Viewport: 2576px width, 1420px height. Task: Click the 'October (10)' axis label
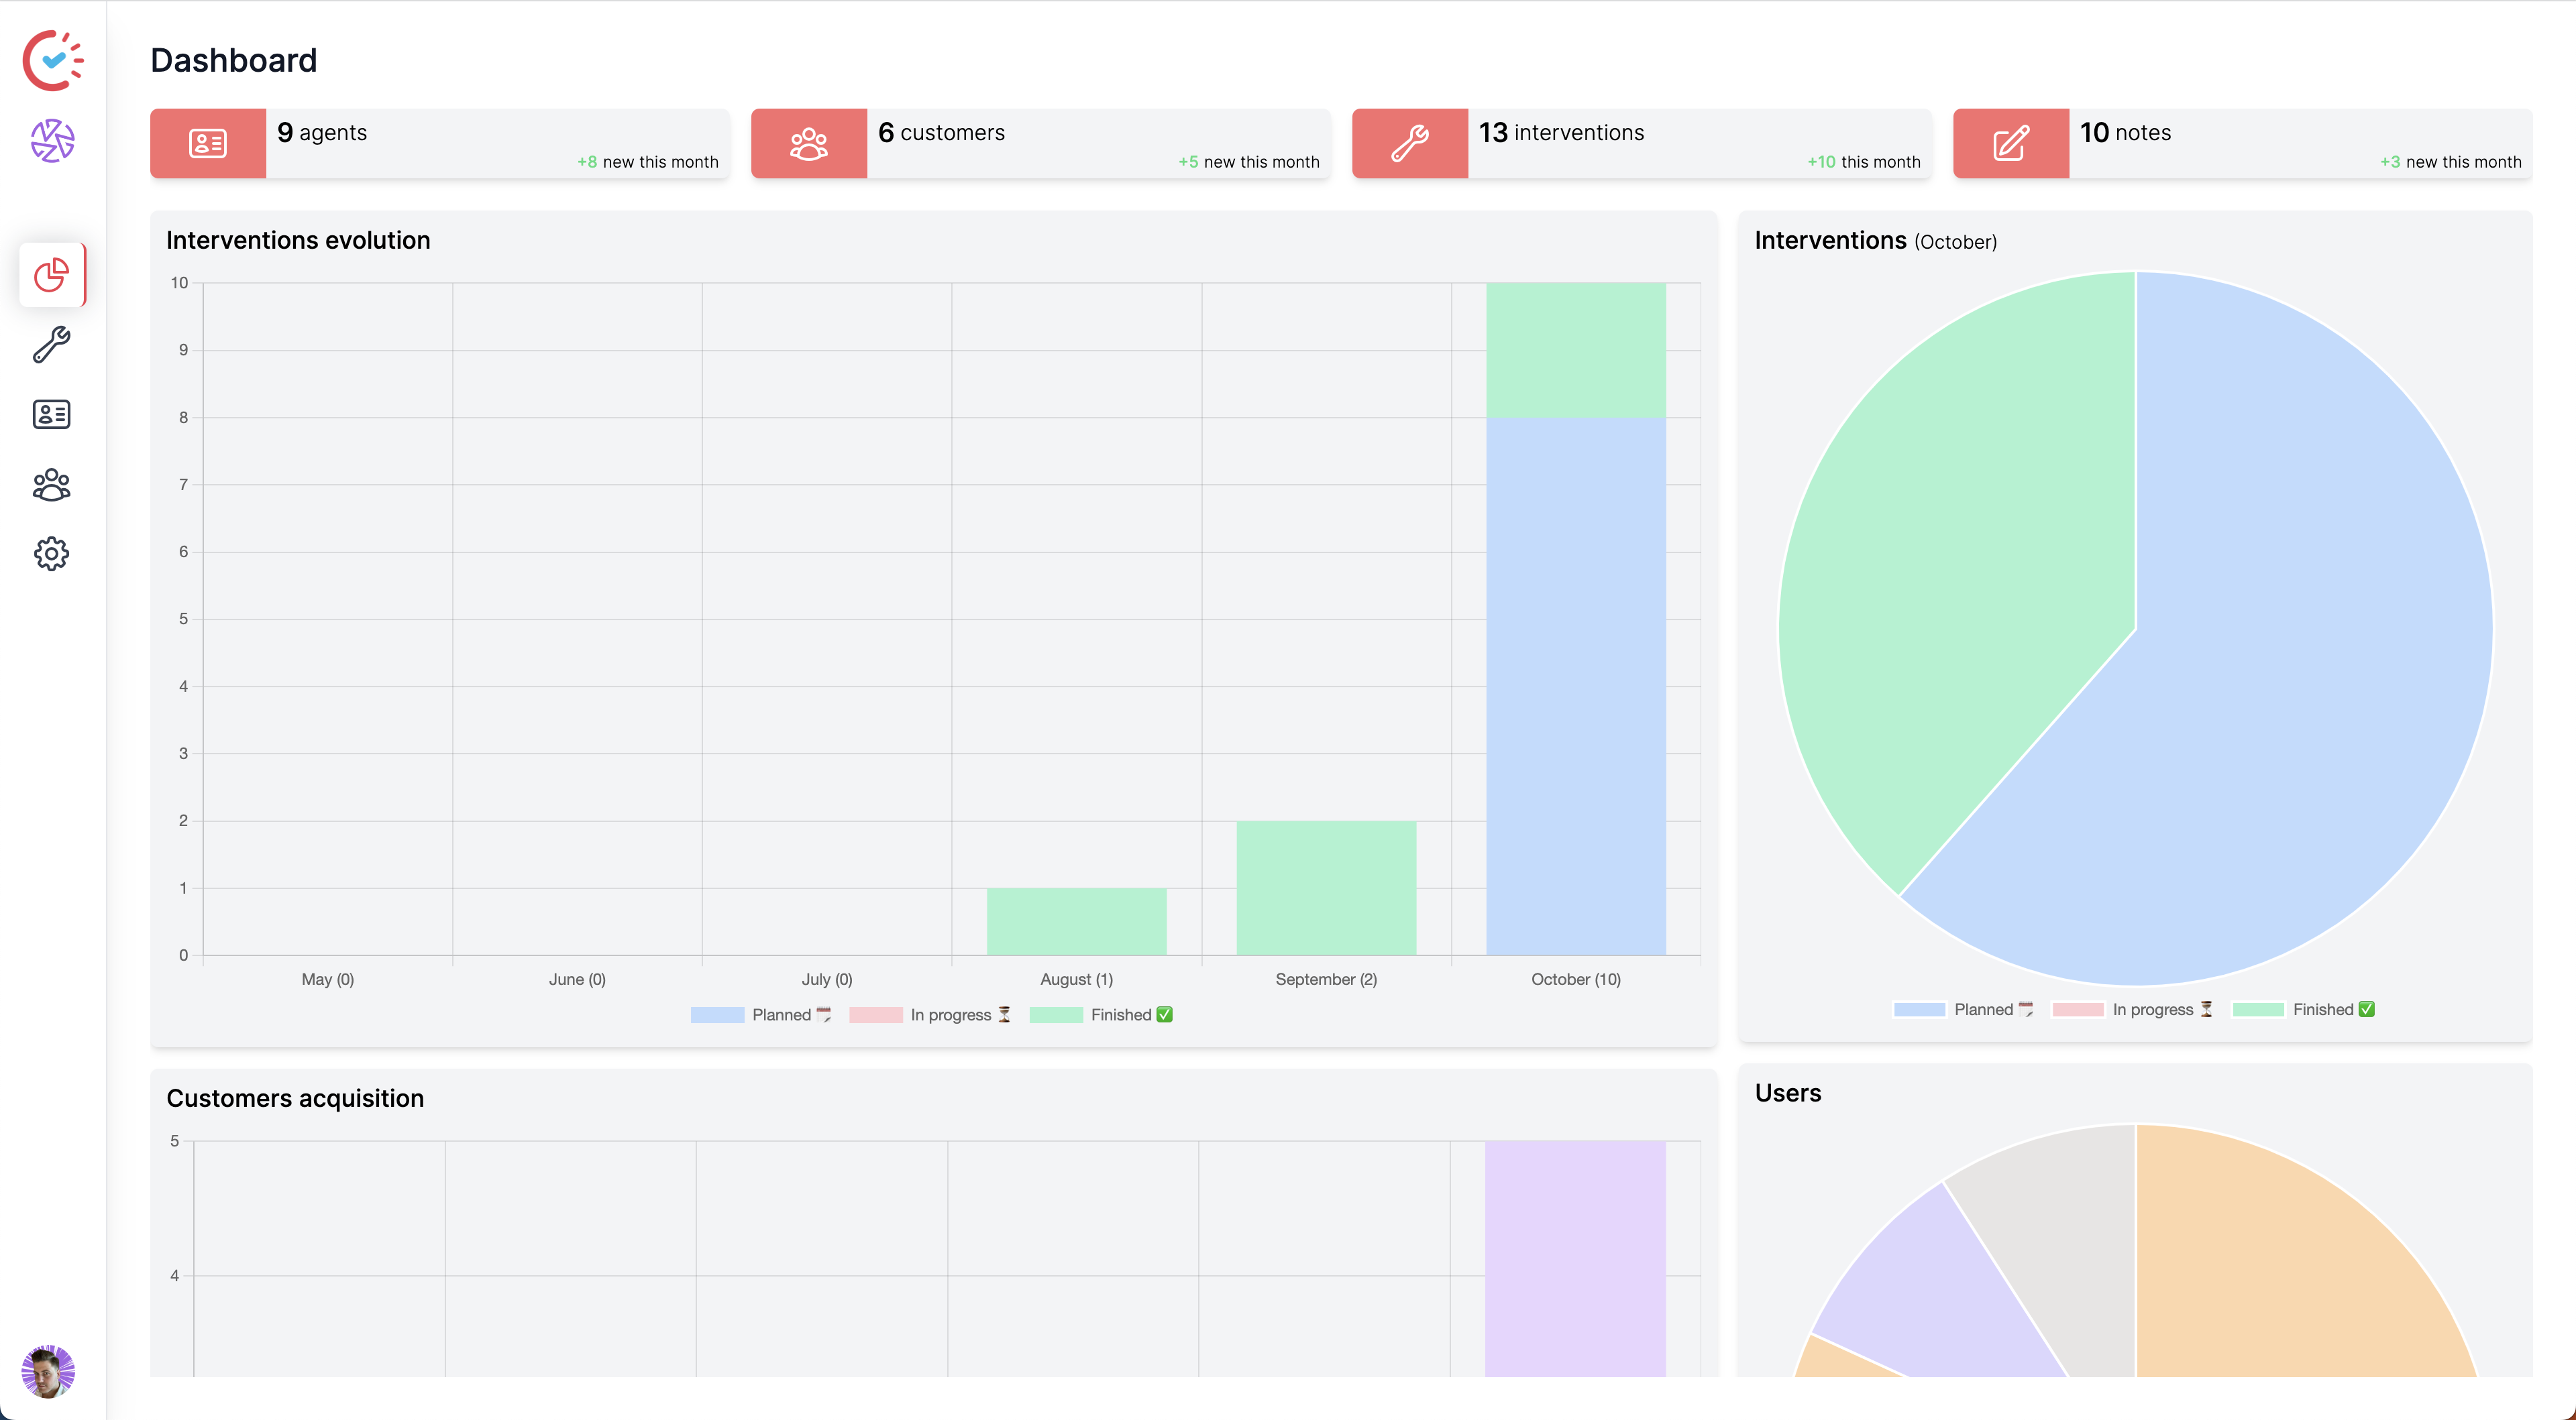tap(1576, 980)
